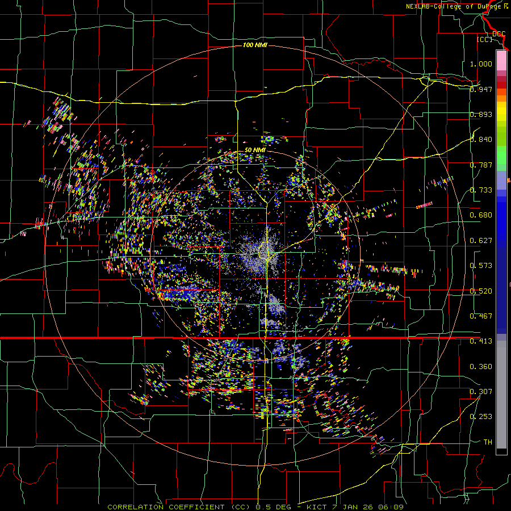Image resolution: width=511 pixels, height=511 pixels.
Task: Select the 0.307 legend value
Action: [x=481, y=392]
